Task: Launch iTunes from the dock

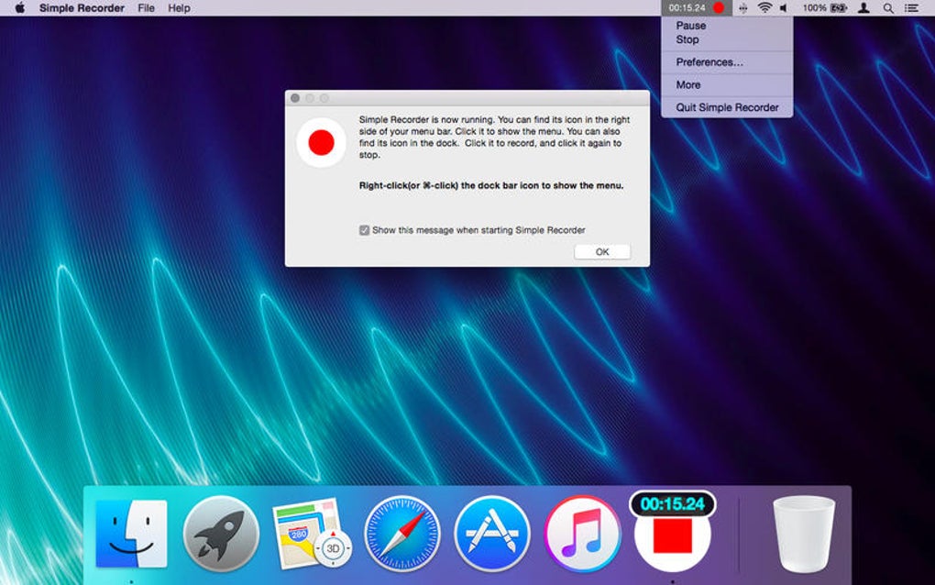Action: pyautogui.click(x=581, y=532)
